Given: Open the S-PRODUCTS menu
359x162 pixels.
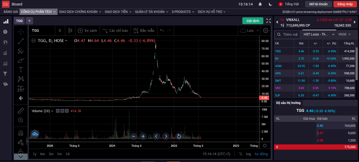Looking at the screenshot, I should (183, 12).
